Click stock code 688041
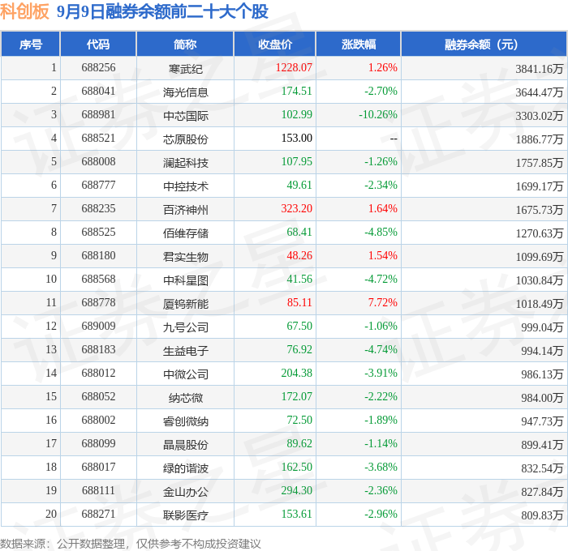 [98, 92]
